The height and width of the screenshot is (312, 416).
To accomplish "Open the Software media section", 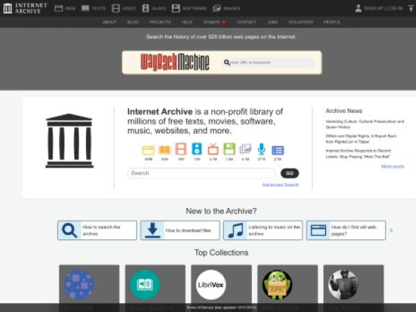I will click(x=189, y=8).
